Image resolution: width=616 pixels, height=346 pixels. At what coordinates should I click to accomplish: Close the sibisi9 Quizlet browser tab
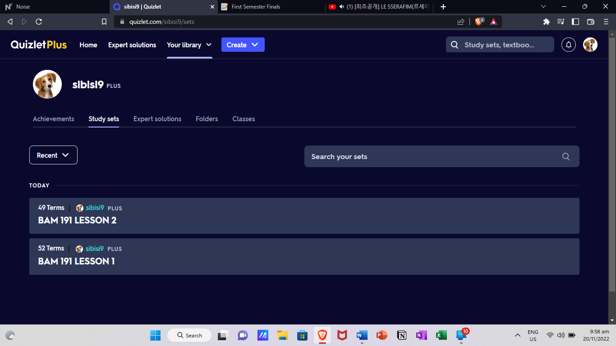[213, 7]
